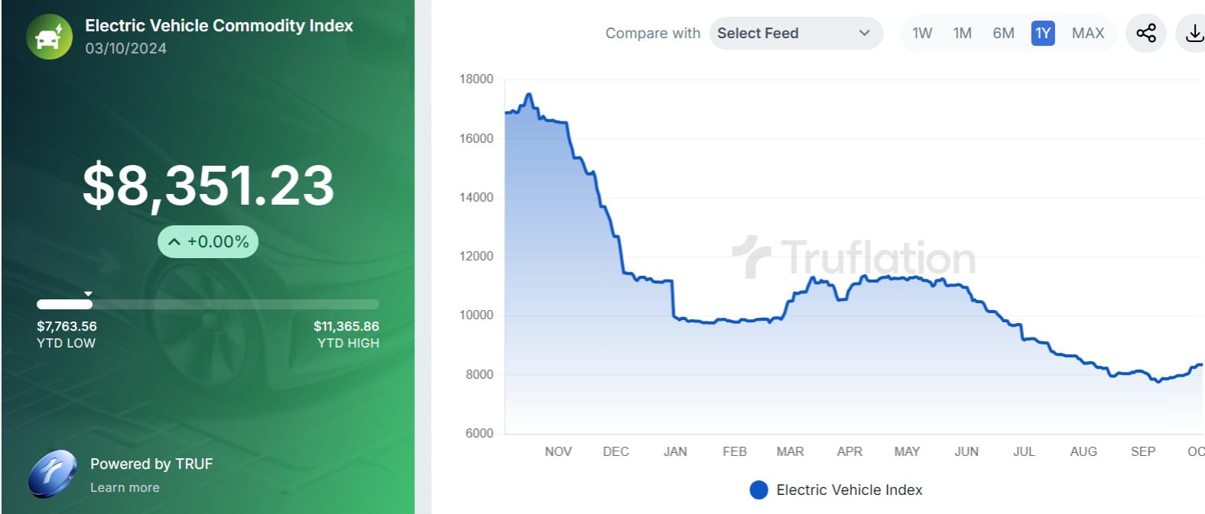This screenshot has width=1205, height=514.
Task: Click the YTD low-high range bar
Action: pos(208,304)
